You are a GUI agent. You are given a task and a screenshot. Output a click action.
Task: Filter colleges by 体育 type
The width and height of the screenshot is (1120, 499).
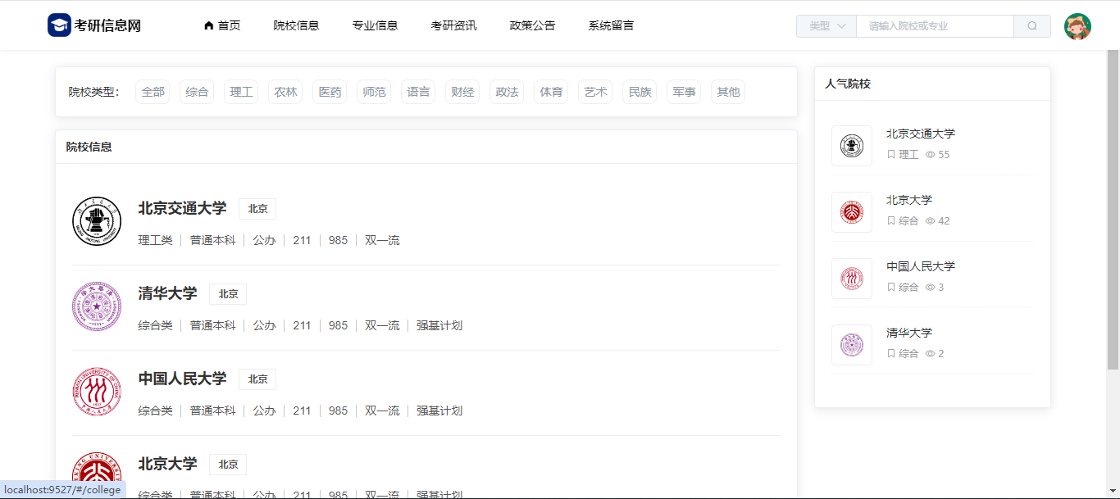[551, 92]
